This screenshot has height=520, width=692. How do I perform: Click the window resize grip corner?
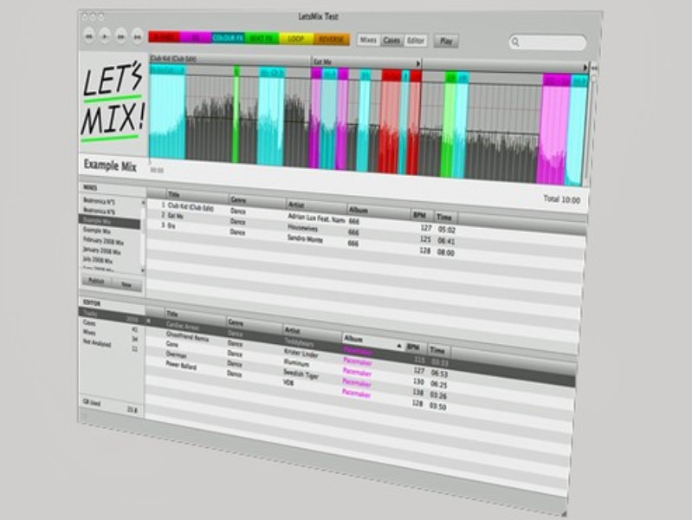[x=564, y=513]
